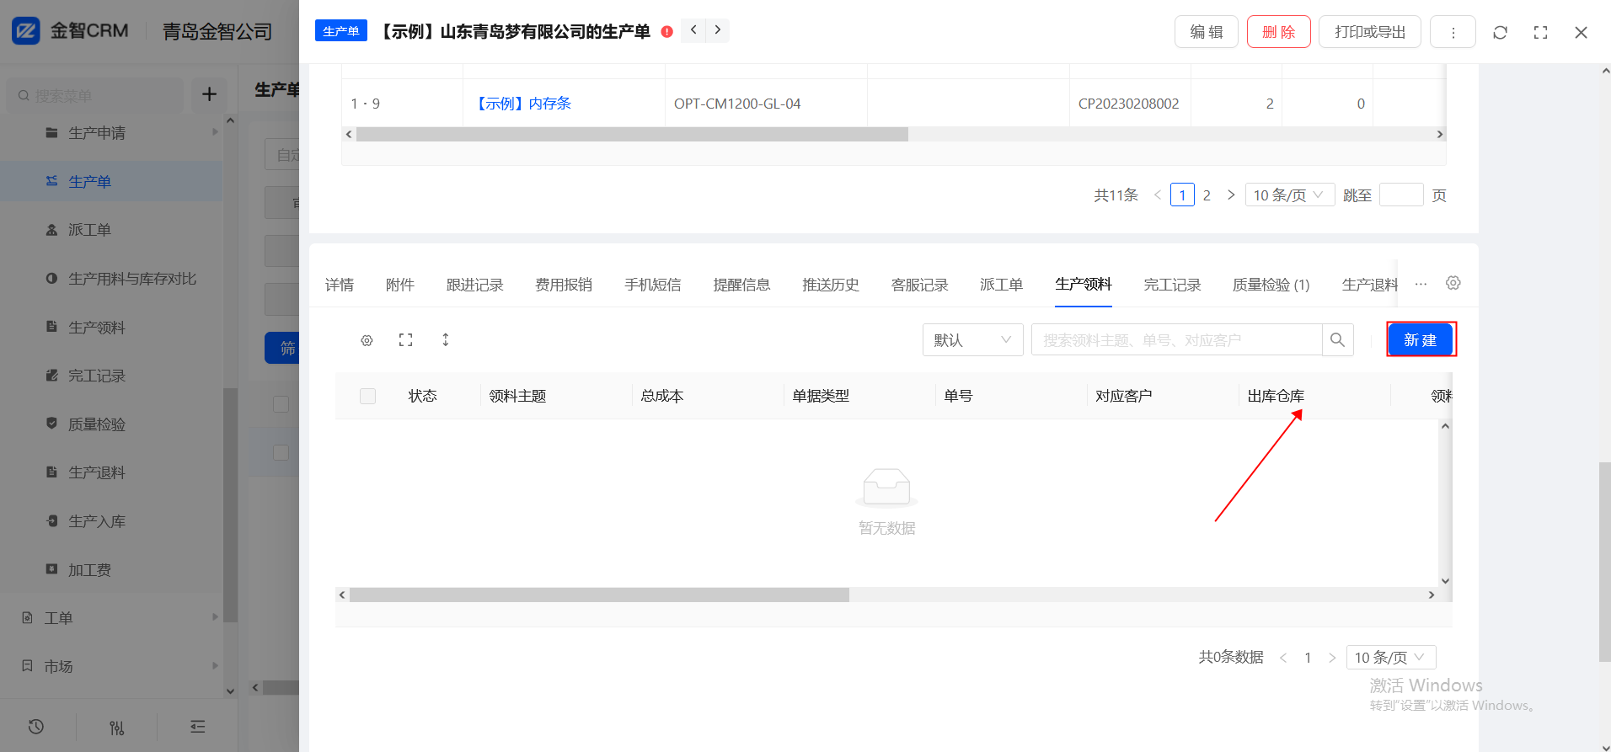Switch to the 手机短信 tab

(x=653, y=285)
